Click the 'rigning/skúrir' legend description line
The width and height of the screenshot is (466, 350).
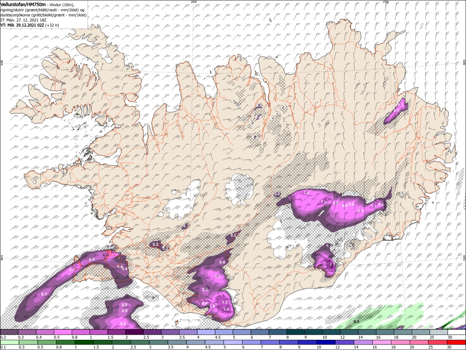click(42, 9)
